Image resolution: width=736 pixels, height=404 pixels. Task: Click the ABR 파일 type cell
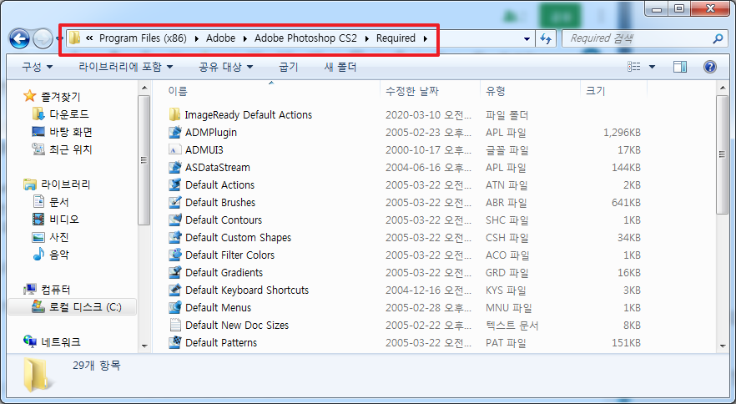coord(506,203)
